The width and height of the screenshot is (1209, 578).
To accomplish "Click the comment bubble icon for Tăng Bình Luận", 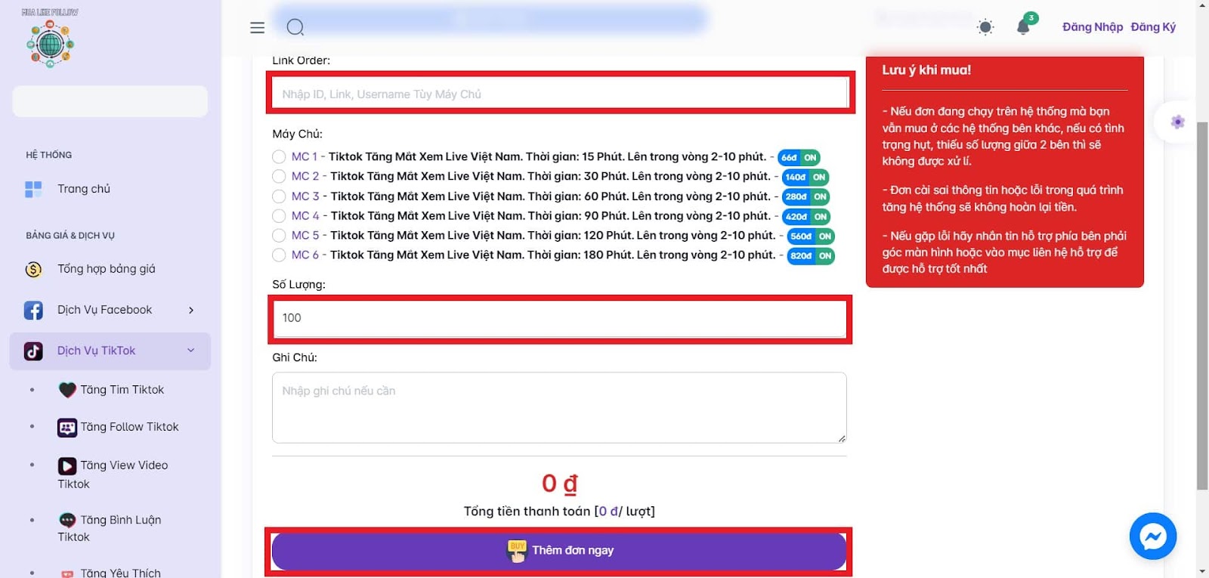I will click(x=67, y=520).
